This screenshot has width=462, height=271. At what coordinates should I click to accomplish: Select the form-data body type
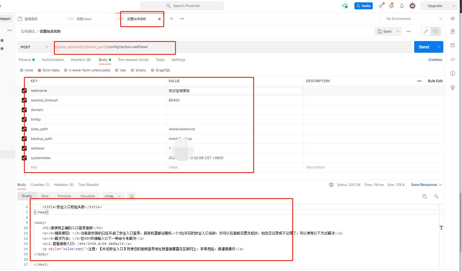(x=39, y=70)
